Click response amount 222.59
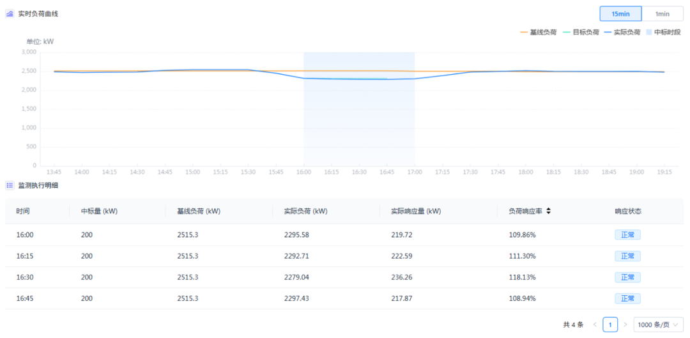The height and width of the screenshot is (338, 690). (x=401, y=256)
